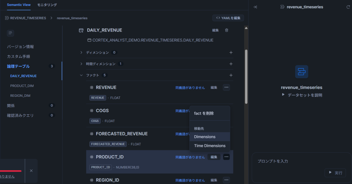Viewport: 352px width, 184px height.
Task: Expand データセットを説明 prompt suggestion
Action: click(302, 95)
